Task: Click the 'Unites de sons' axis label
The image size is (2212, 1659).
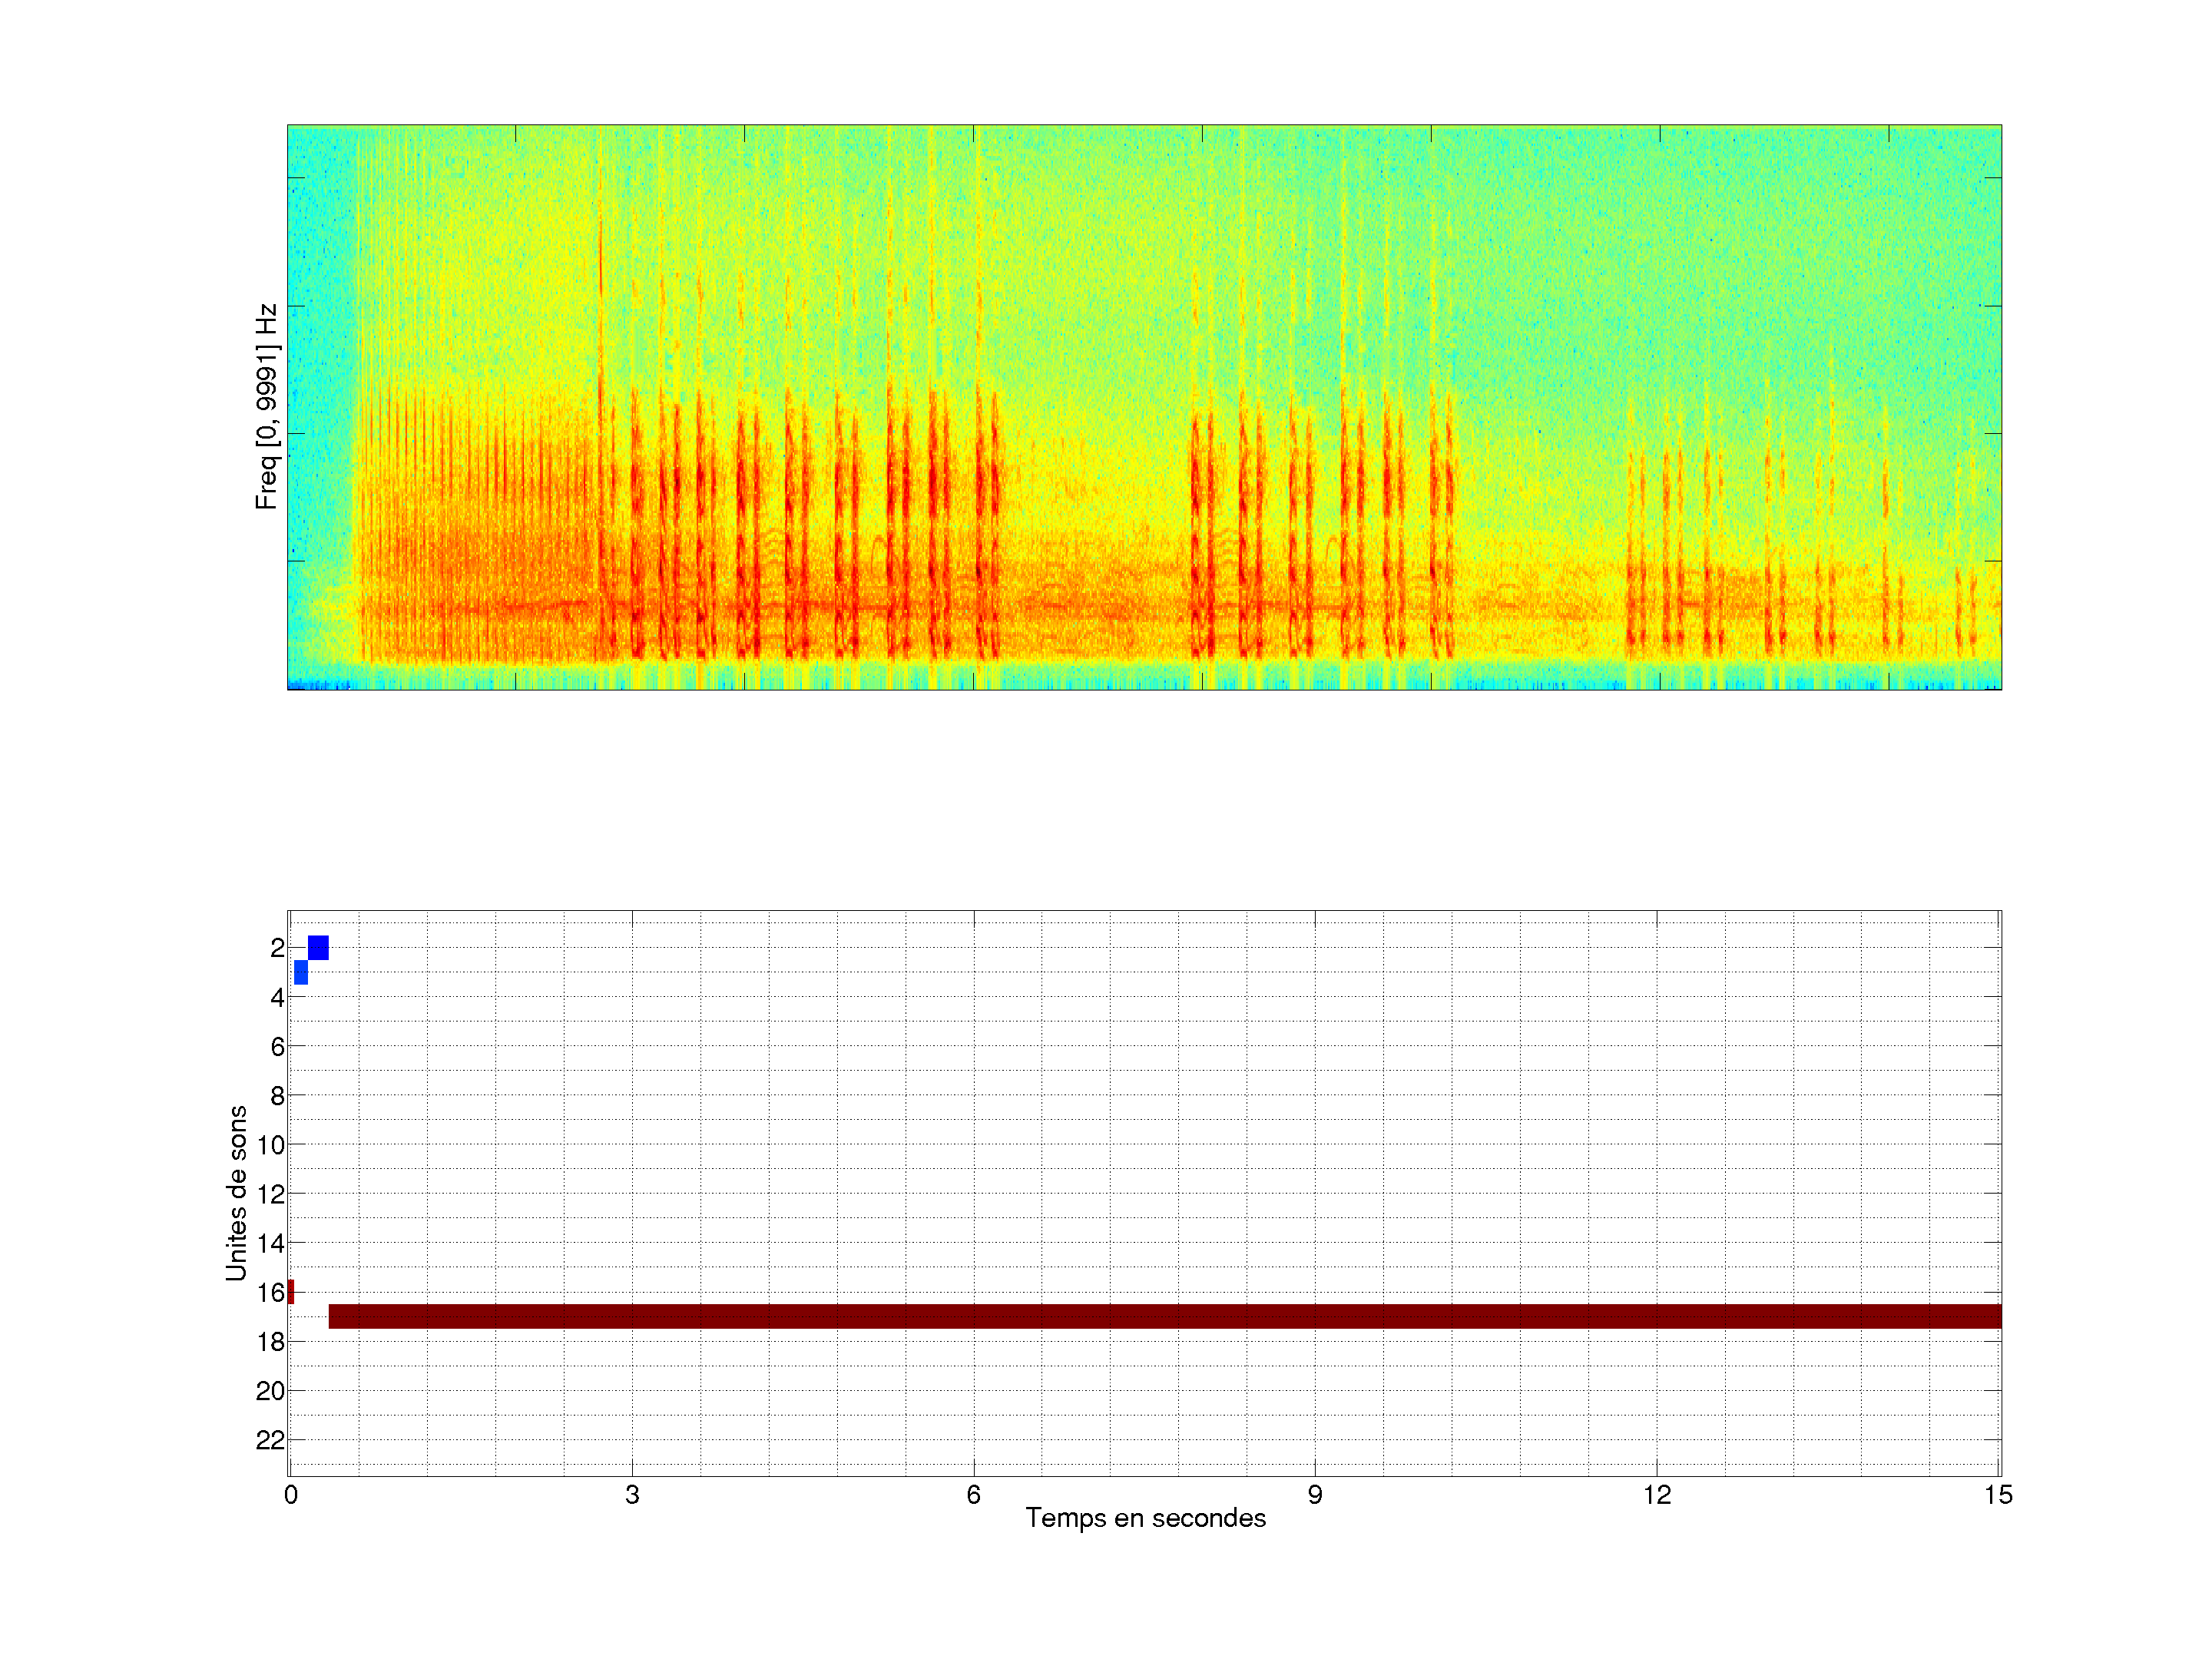Action: tap(236, 1192)
